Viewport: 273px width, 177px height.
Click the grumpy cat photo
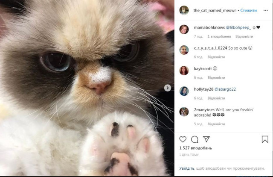click(87, 88)
